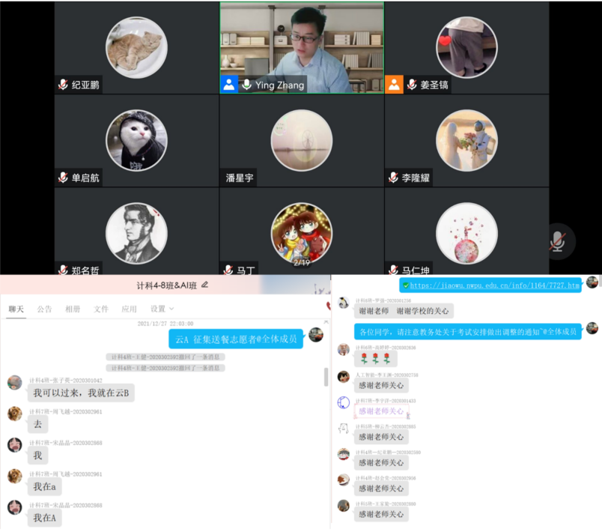Expand the 设置 dropdown menu
The width and height of the screenshot is (602, 532).
tap(160, 309)
